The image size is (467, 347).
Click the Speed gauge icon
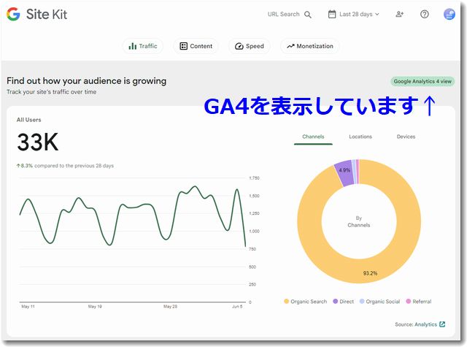[239, 46]
